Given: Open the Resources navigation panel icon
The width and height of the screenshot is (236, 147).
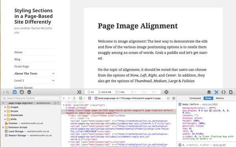Looking at the screenshot, I should click(x=15, y=92).
